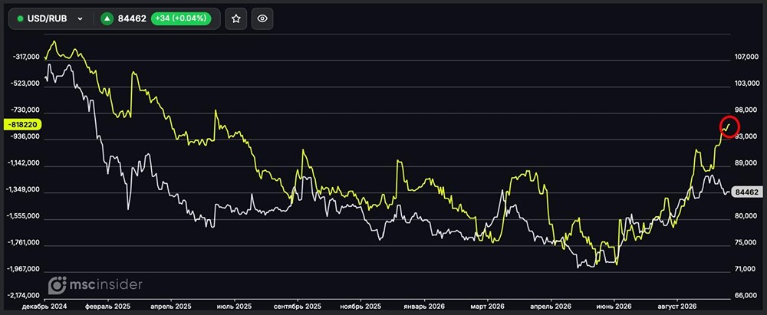Image resolution: width=767 pixels, height=315 pixels.
Task: Toggle visibility with the eye icon
Action: pos(262,18)
